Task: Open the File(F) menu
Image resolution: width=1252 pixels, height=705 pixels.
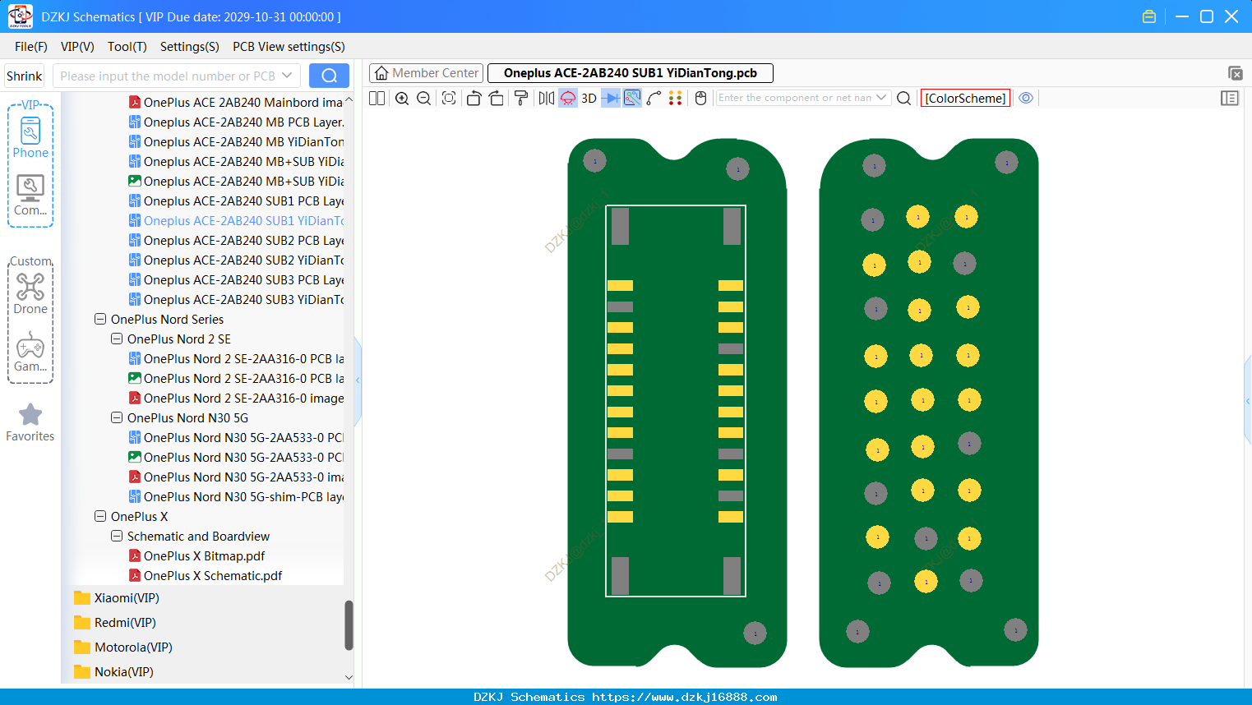Action: coord(31,47)
